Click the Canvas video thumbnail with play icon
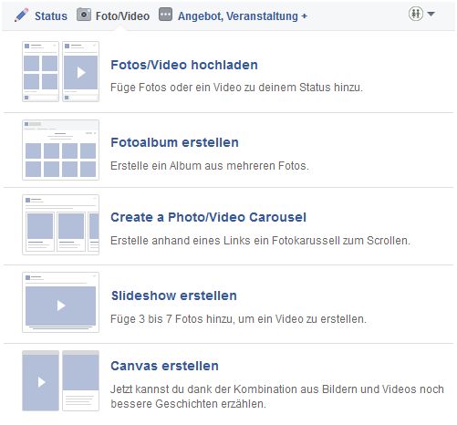Viewport: 457px width, 425px height. (x=40, y=380)
